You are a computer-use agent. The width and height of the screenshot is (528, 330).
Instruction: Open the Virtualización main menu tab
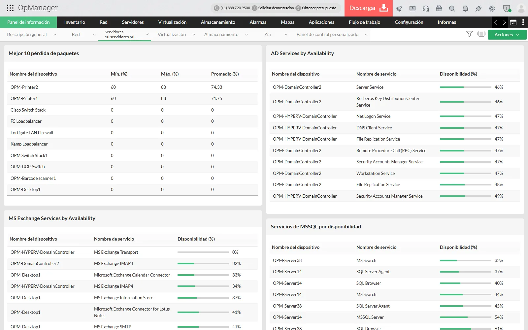tap(172, 22)
